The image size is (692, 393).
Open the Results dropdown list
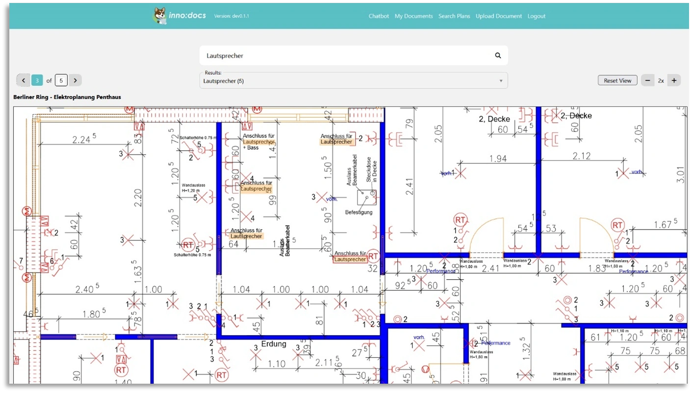coord(353,81)
